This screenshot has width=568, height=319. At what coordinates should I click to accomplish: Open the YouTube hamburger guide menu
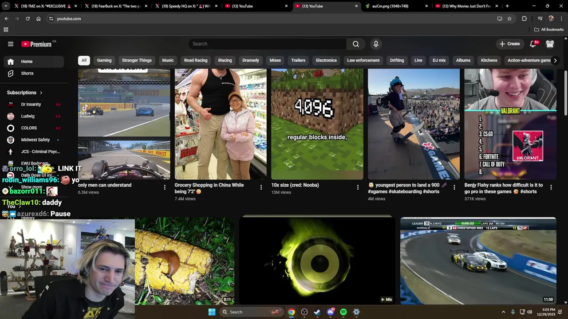[x=11, y=44]
